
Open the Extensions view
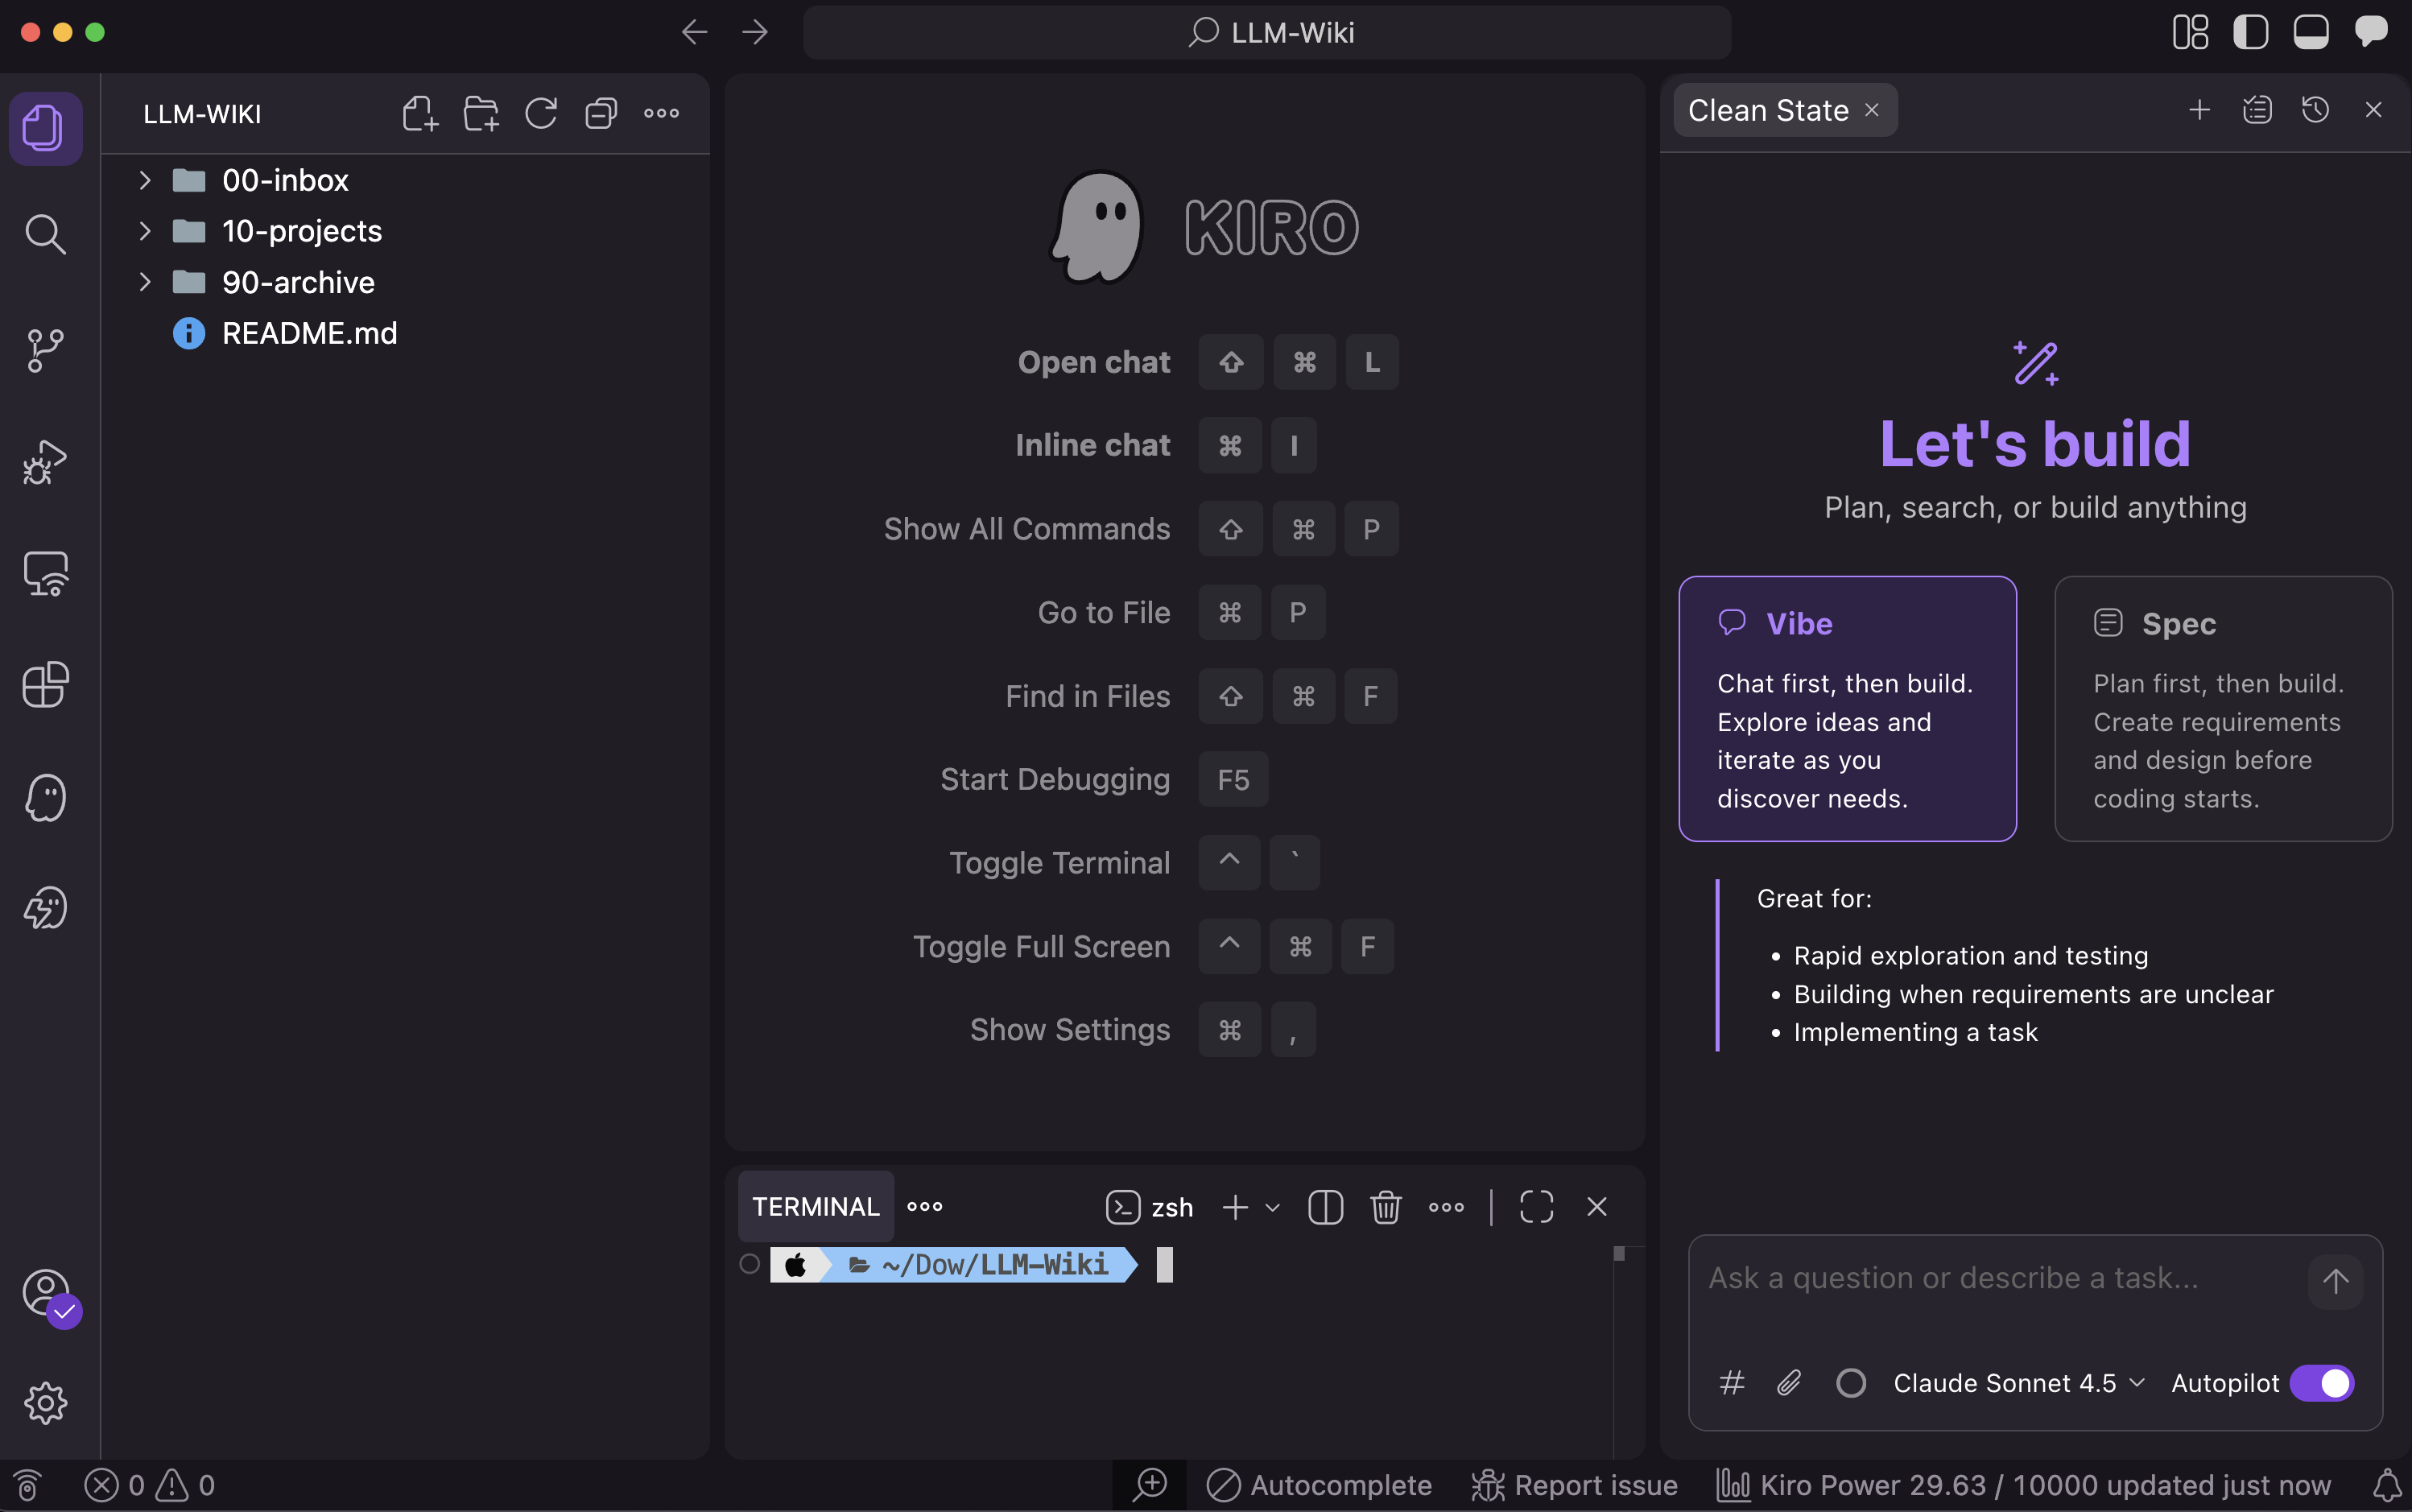pos(45,685)
